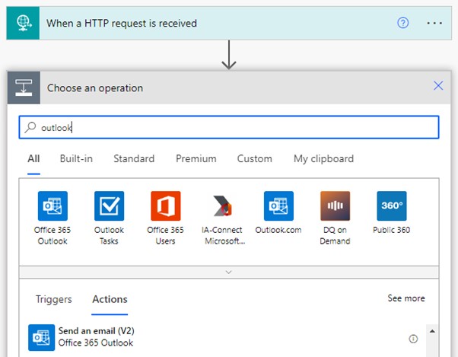
Task: Select the Outlook Tasks connector icon
Action: 110,206
